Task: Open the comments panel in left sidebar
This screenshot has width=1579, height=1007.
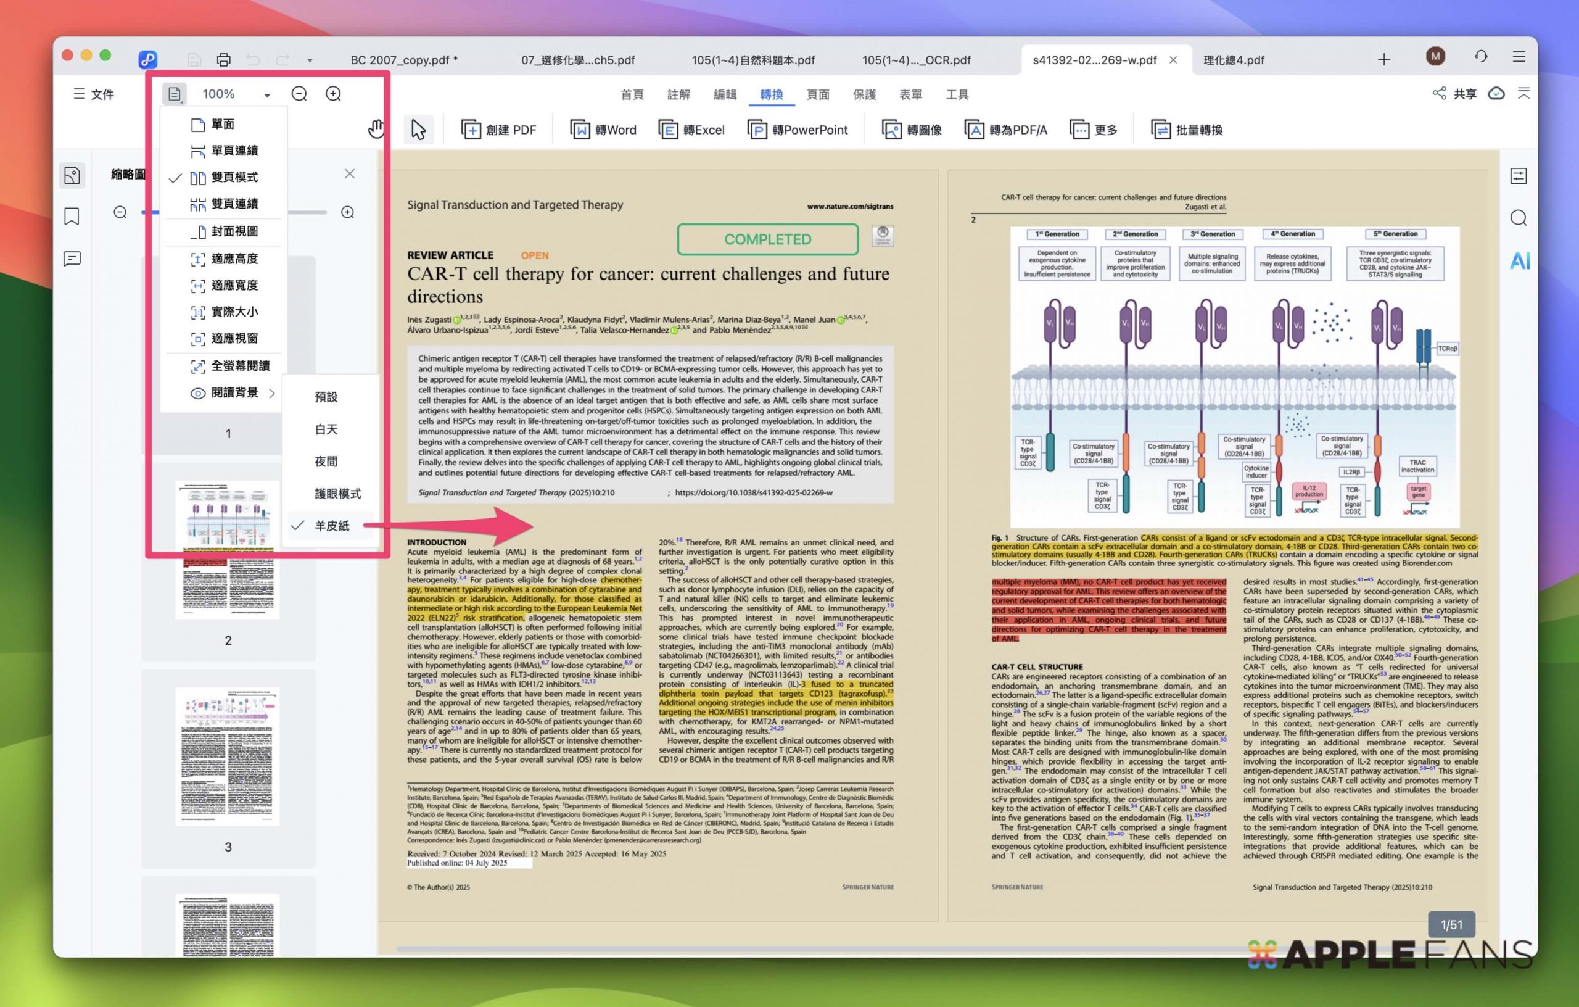Action: [72, 259]
